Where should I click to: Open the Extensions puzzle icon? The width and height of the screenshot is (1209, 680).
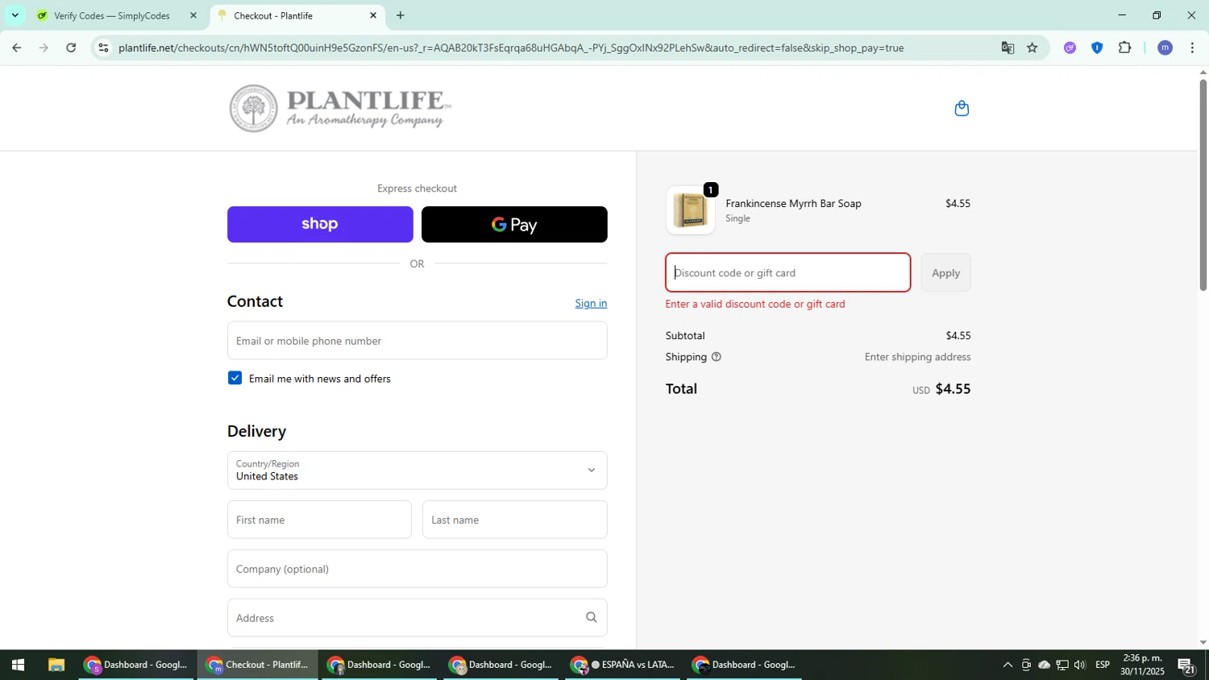(1124, 48)
